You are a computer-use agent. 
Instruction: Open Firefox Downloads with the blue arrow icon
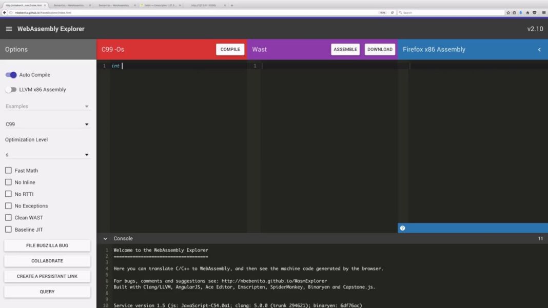tap(521, 12)
